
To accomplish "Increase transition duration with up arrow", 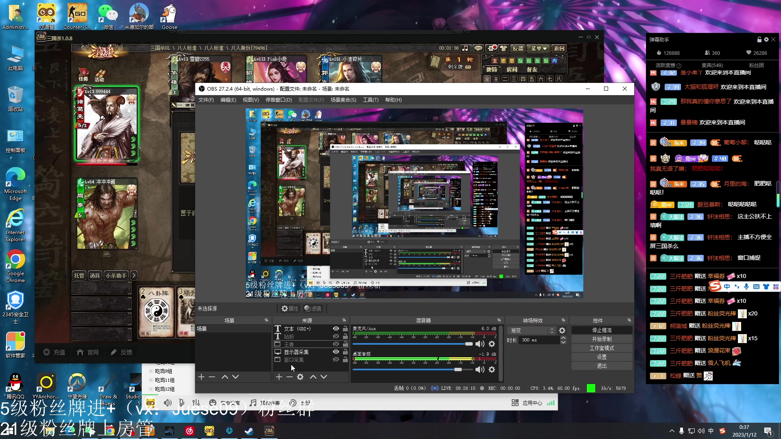I will (563, 338).
